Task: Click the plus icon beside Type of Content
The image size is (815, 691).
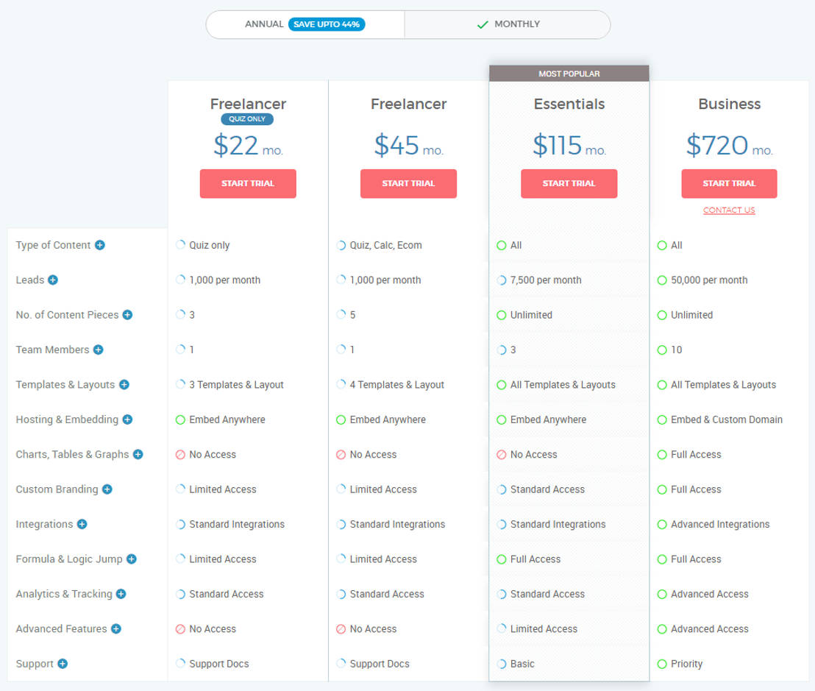Action: [99, 245]
